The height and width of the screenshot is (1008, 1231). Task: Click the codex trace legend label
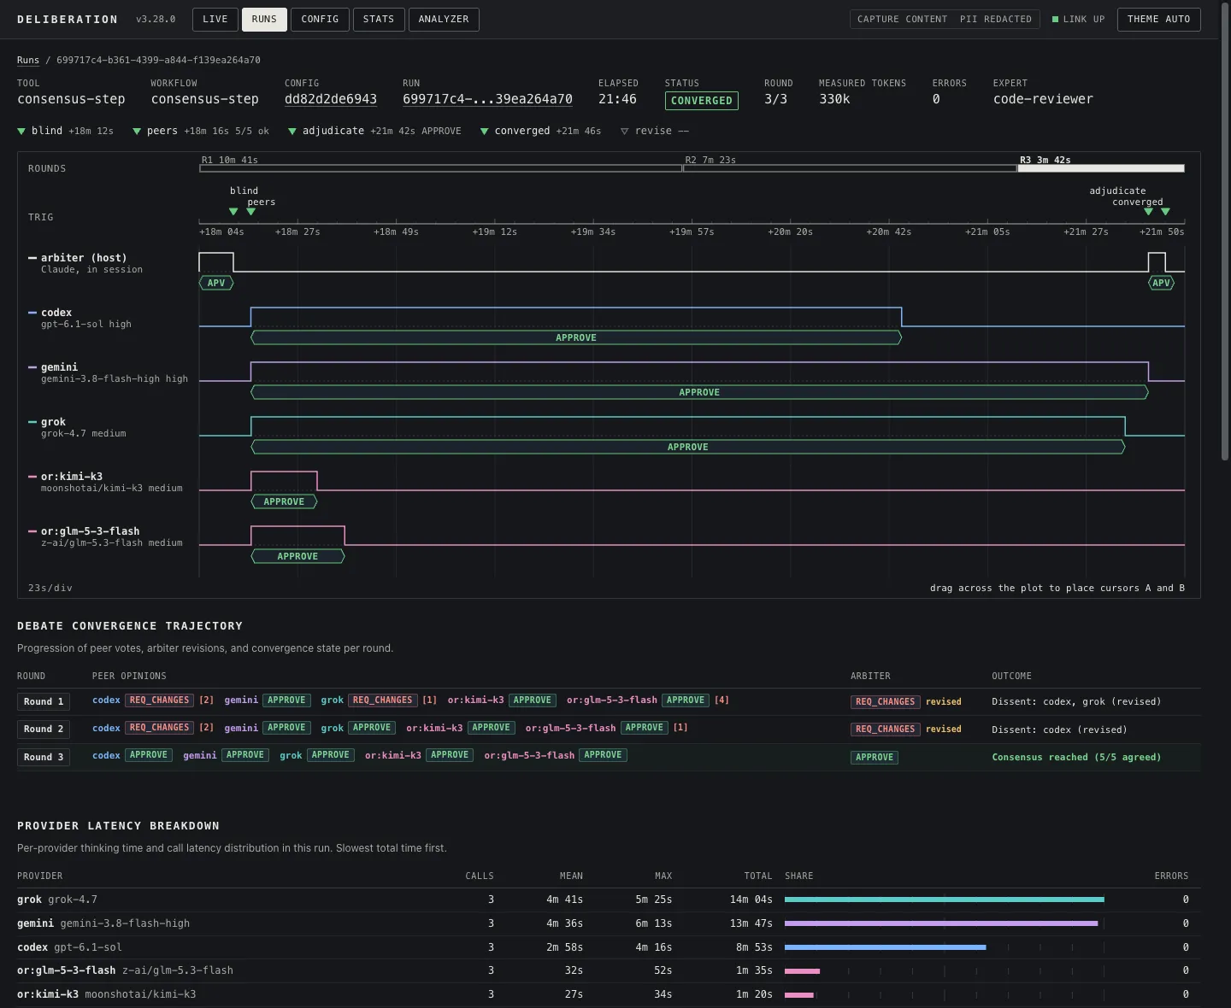tap(56, 313)
